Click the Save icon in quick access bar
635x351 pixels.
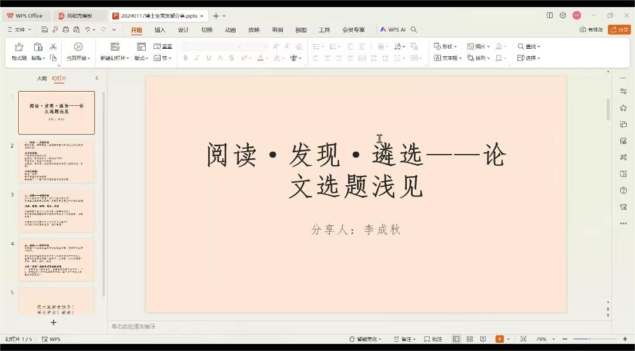pos(45,29)
